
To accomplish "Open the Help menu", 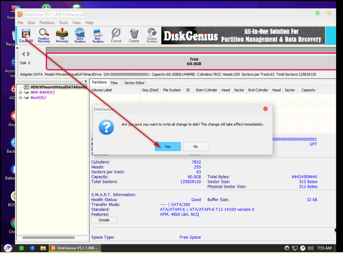I will [89, 23].
